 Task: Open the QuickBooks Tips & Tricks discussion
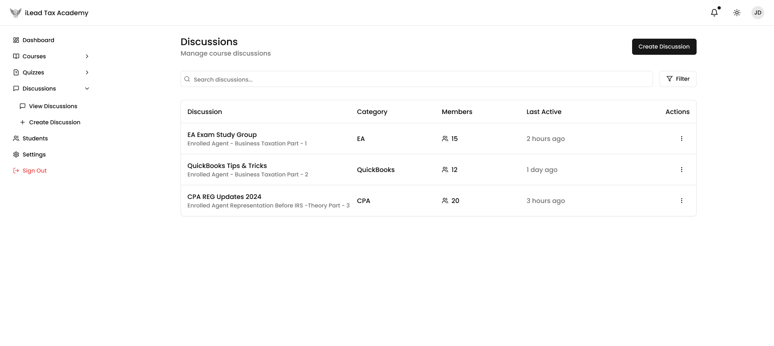point(227,166)
